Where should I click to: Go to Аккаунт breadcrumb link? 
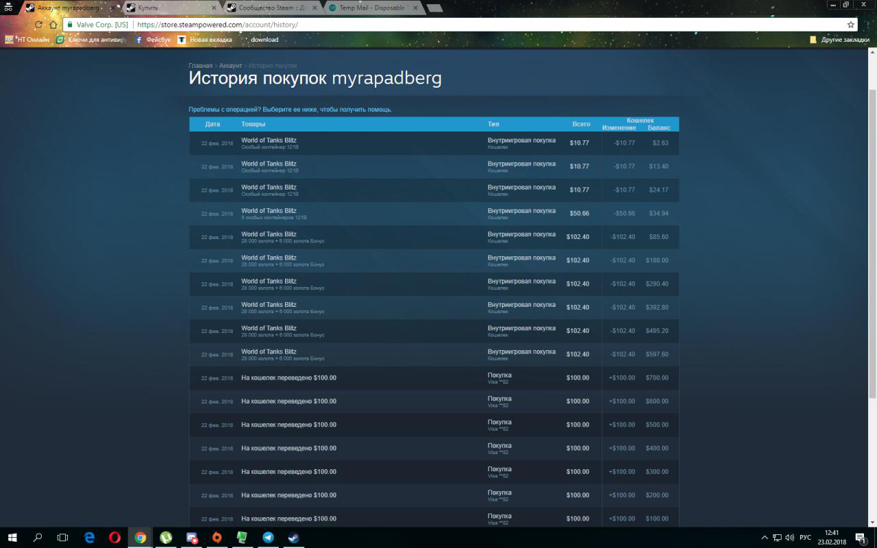point(231,66)
